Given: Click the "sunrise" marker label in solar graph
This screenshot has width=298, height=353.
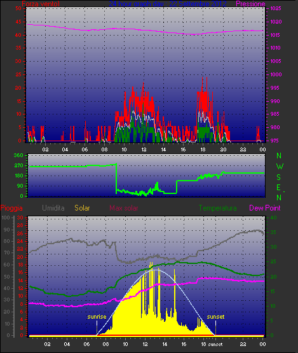Looking at the screenshot, I should pyautogui.click(x=97, y=317).
